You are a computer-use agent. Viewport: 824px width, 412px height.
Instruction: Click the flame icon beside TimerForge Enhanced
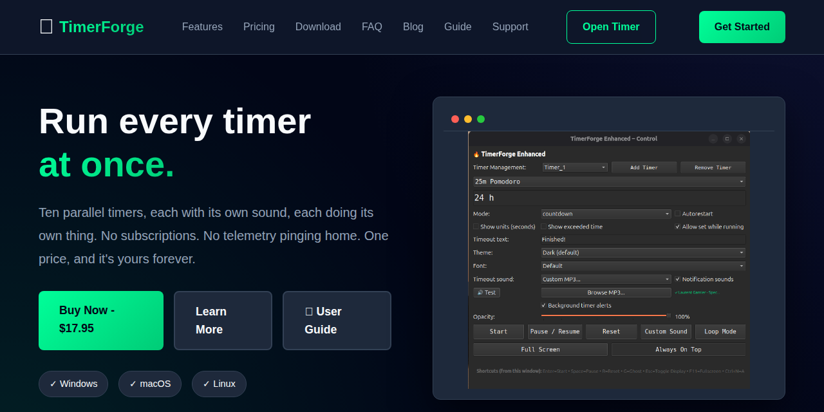[476, 154]
